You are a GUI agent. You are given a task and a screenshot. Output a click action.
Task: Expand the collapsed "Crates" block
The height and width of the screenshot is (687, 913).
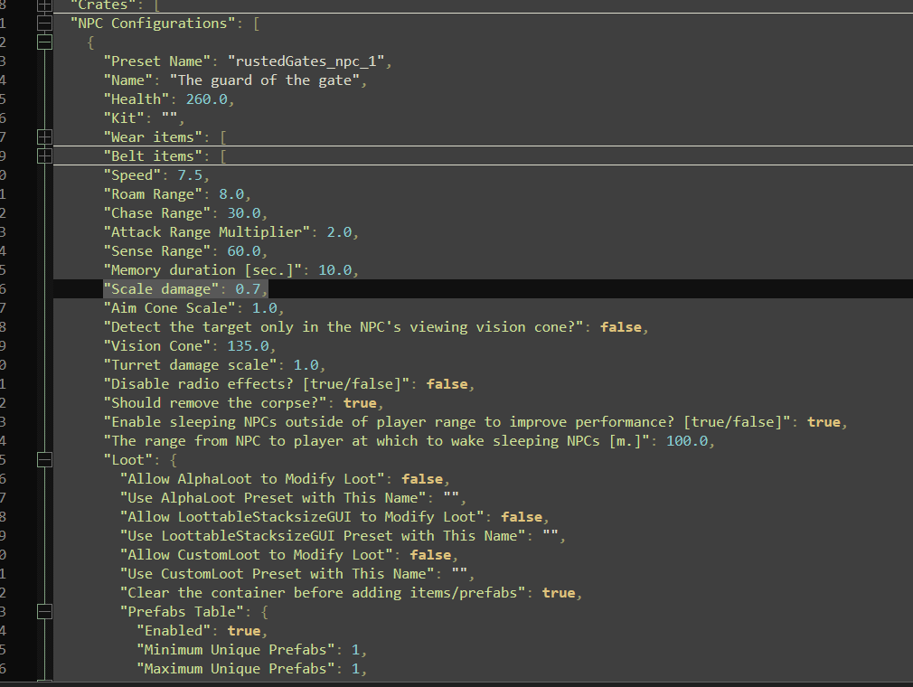43,5
